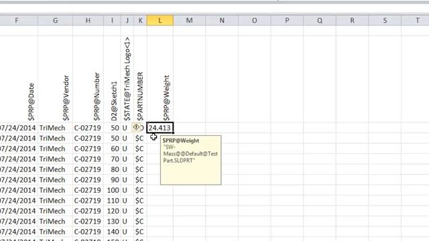Click the $PRP@Date header cell
429x241 pixels.
pyautogui.click(x=19, y=79)
